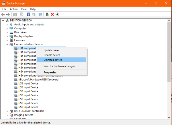Expand the IDE ATA/ATAPI controllers node

tap(7, 111)
